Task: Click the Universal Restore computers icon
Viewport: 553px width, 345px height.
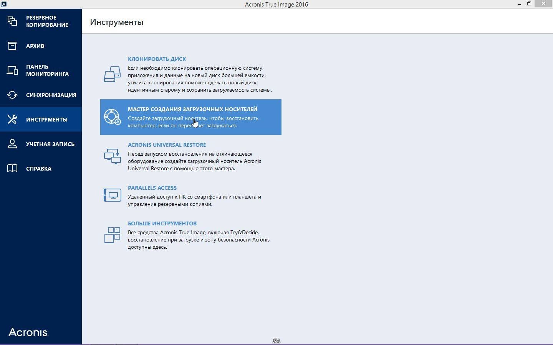Action: pyautogui.click(x=112, y=156)
